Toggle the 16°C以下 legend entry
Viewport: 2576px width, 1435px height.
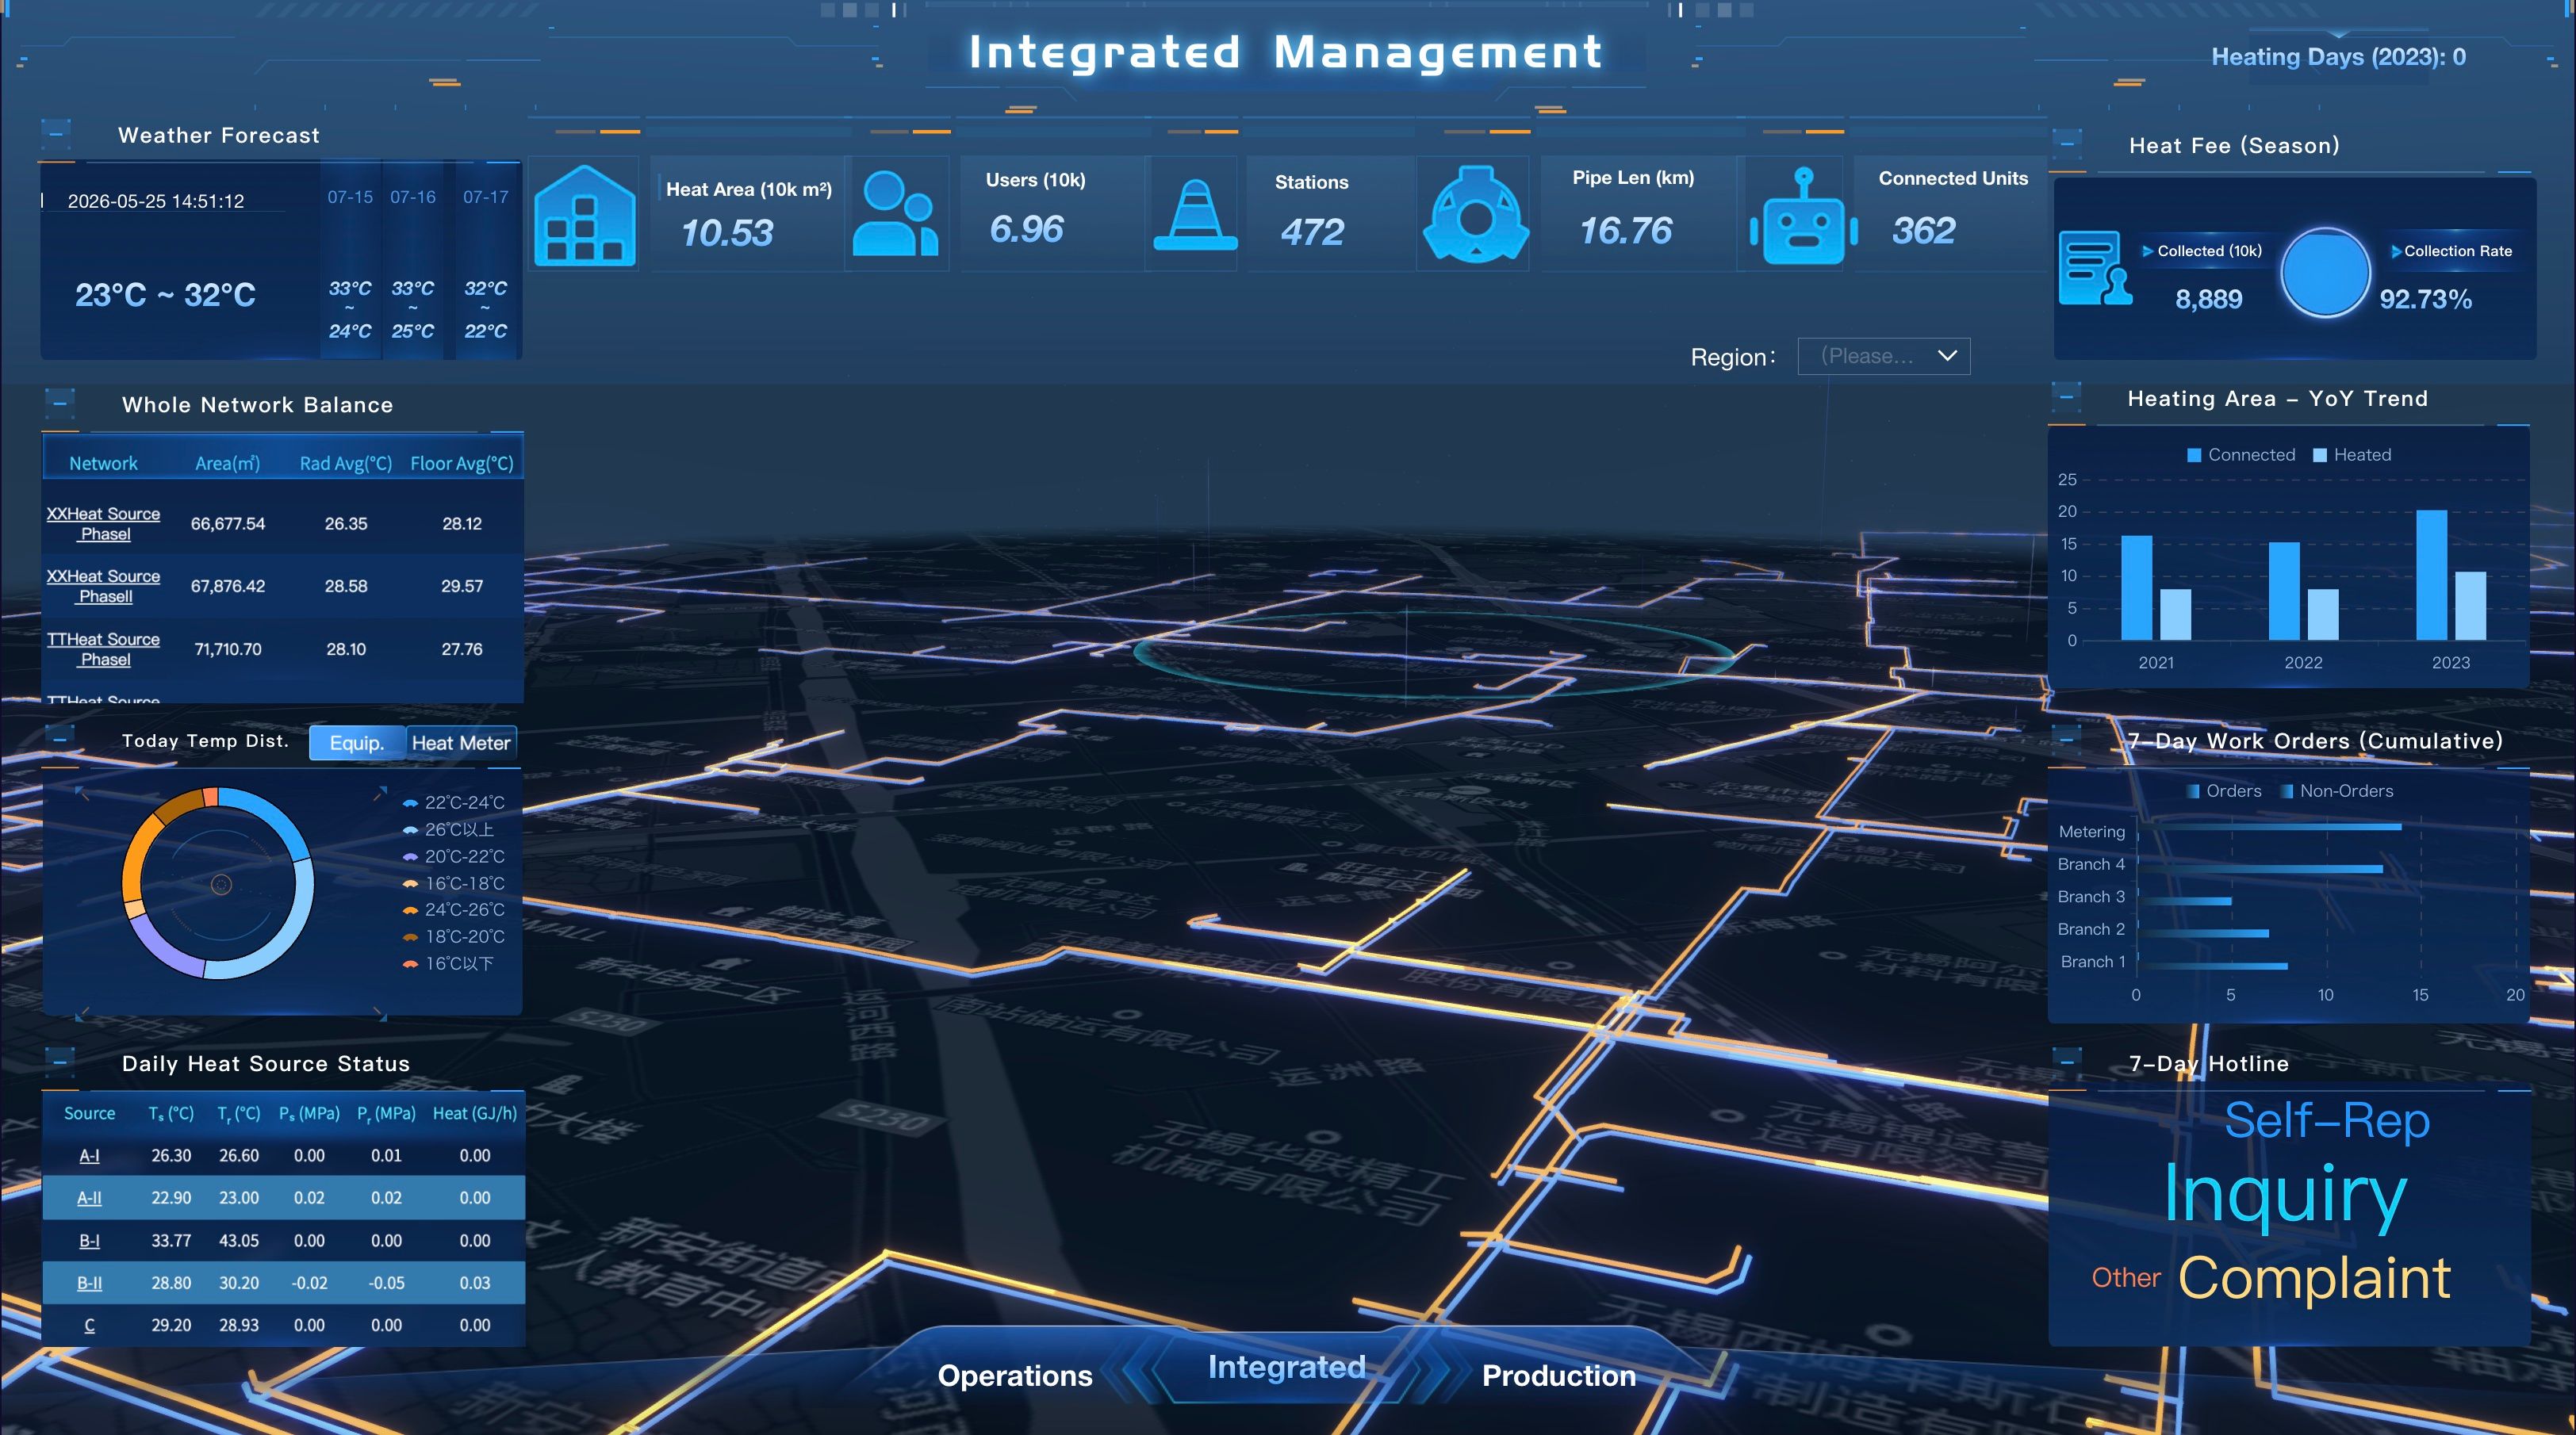pyautogui.click(x=448, y=963)
